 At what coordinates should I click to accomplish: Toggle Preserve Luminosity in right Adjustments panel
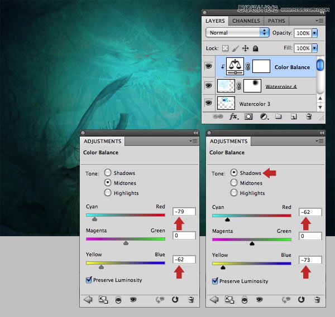click(215, 281)
